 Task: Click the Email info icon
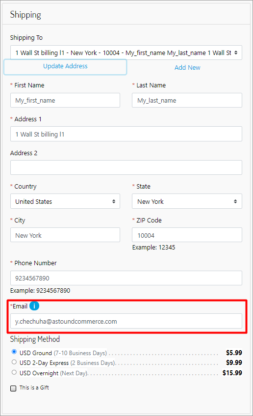[34, 306]
